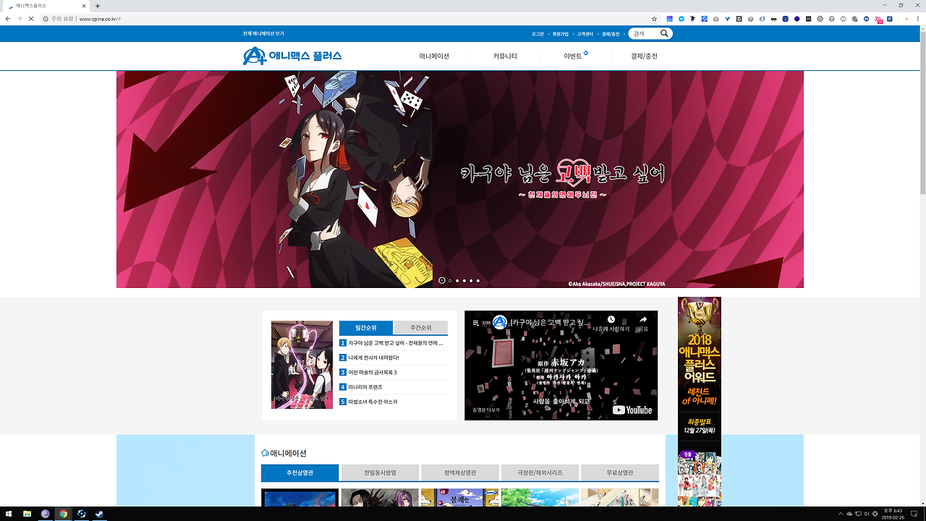This screenshot has width=926, height=521.
Task: Click the animation house icon beside 애니메이션 heading
Action: (x=265, y=453)
